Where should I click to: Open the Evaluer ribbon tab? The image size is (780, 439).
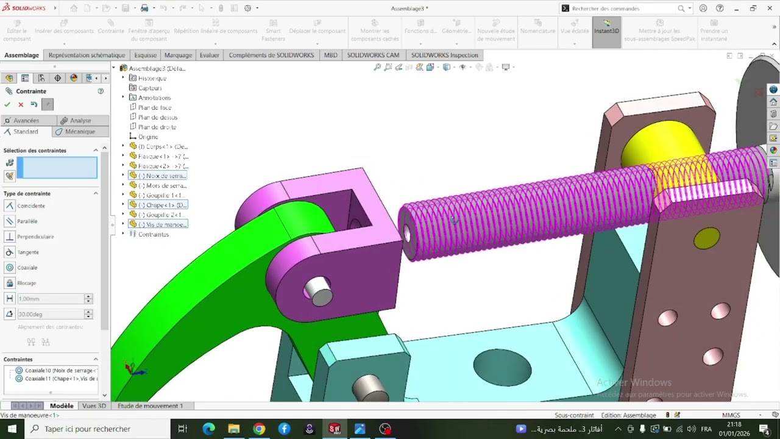coord(210,55)
